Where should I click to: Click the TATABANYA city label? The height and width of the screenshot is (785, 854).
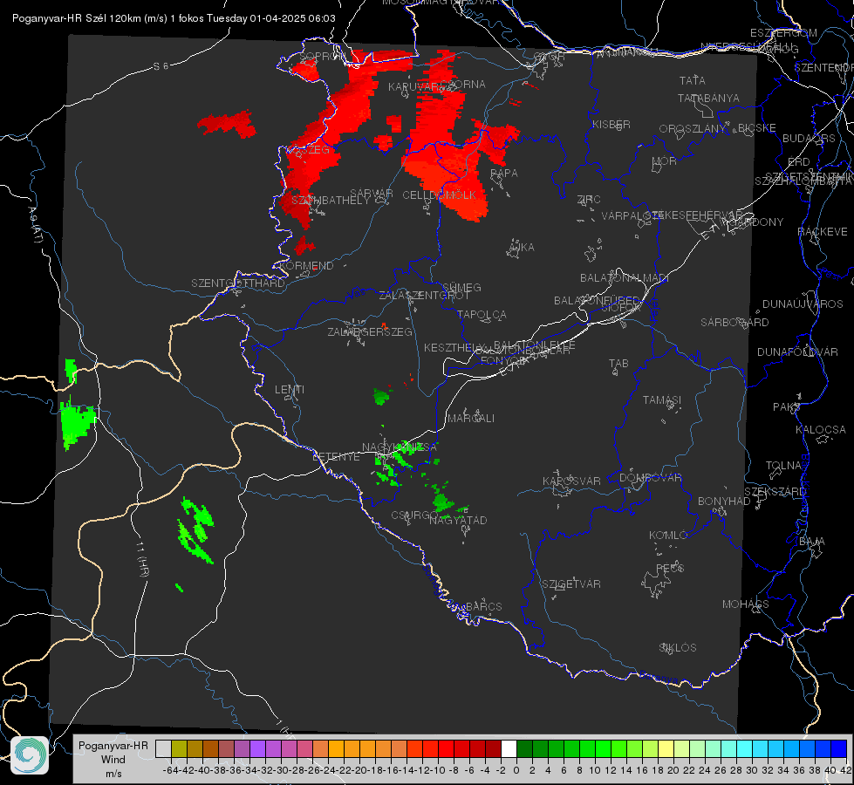pyautogui.click(x=708, y=98)
